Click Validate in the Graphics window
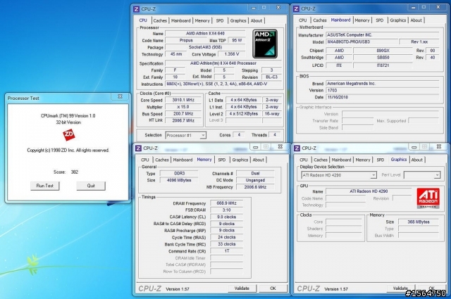The height and width of the screenshot is (299, 451). 400,288
